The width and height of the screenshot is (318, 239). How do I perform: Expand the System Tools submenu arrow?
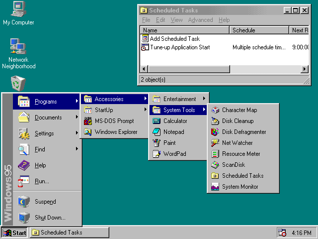click(204, 110)
